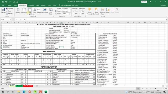
Task: Add a new sheet with plus icon
Action: click(x=37, y=86)
